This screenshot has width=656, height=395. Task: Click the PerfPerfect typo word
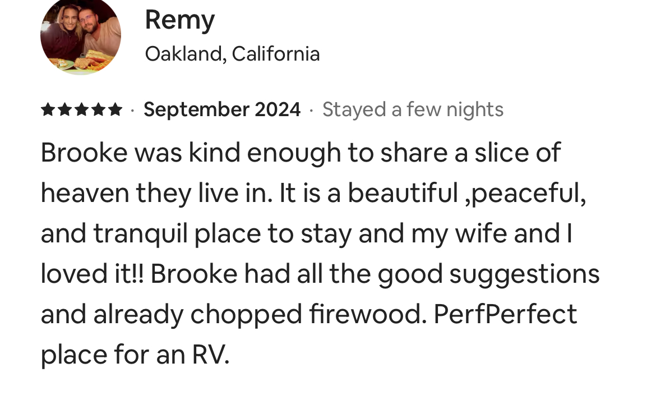click(505, 314)
